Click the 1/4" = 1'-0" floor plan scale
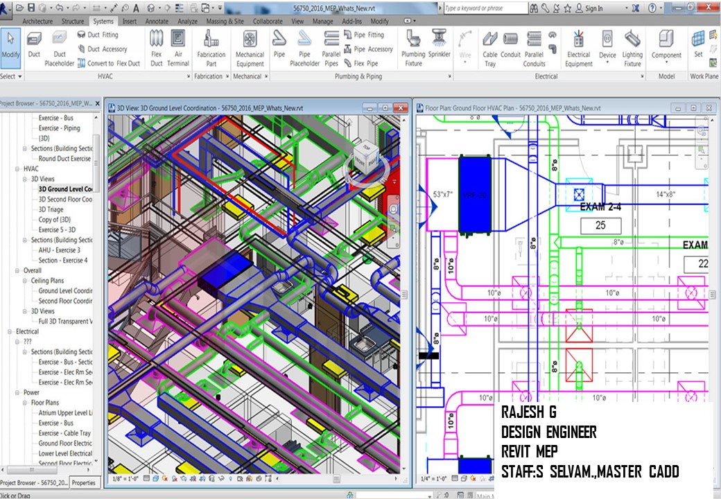This screenshot has height=499, width=721. [435, 479]
